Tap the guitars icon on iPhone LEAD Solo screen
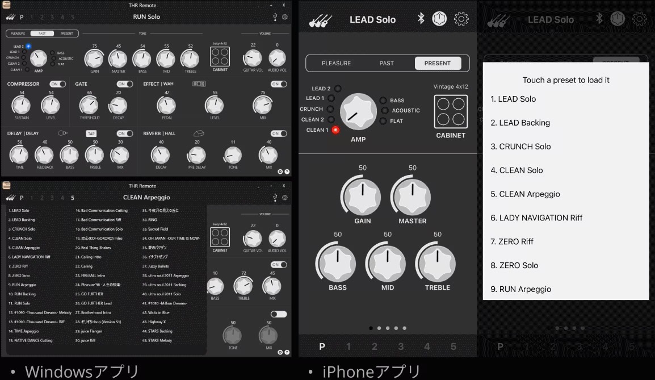The height and width of the screenshot is (380, 655). pyautogui.click(x=320, y=20)
